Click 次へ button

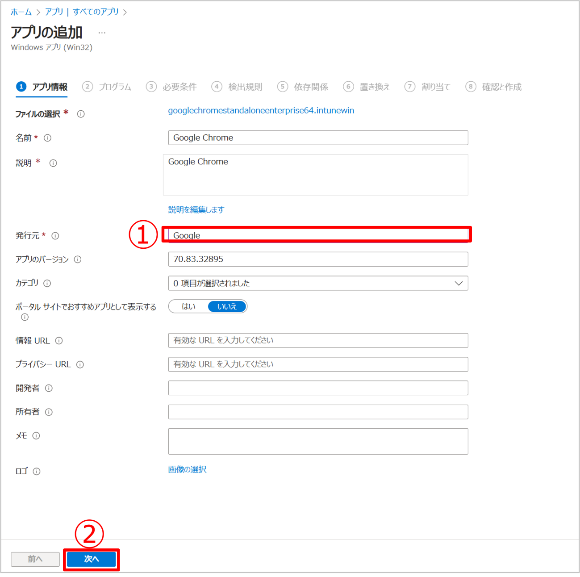tap(92, 559)
